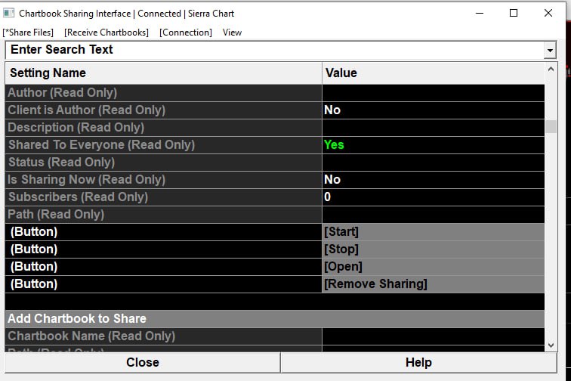Click the green Yes value
Viewport: 571px width, 381px height.
coord(334,145)
